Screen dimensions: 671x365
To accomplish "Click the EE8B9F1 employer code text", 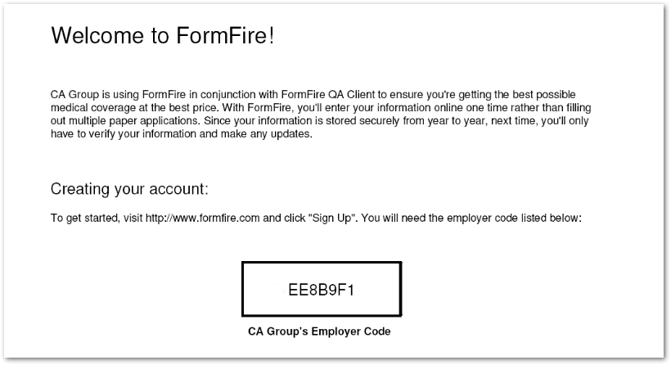I will click(322, 290).
